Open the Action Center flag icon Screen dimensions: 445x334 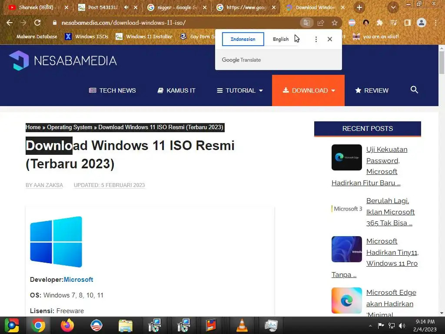click(x=381, y=325)
